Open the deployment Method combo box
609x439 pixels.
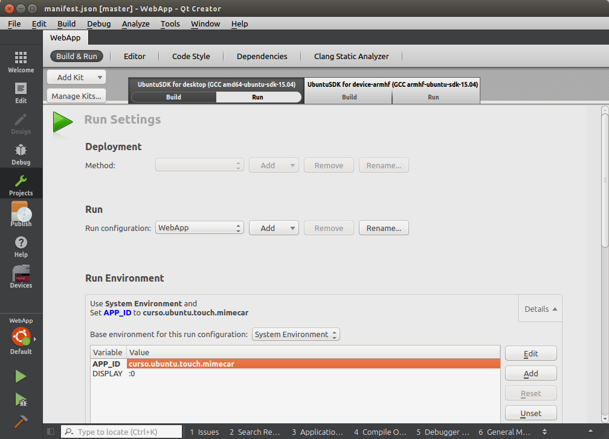click(x=199, y=165)
